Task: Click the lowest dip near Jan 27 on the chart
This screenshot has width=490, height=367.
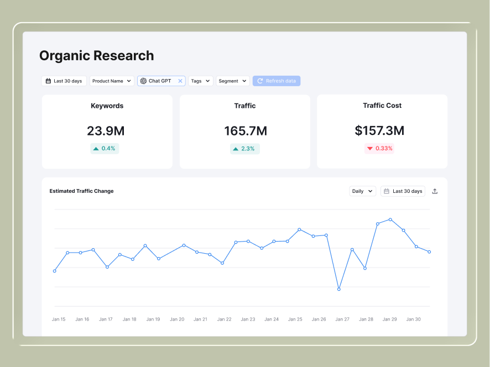Action: pos(338,288)
